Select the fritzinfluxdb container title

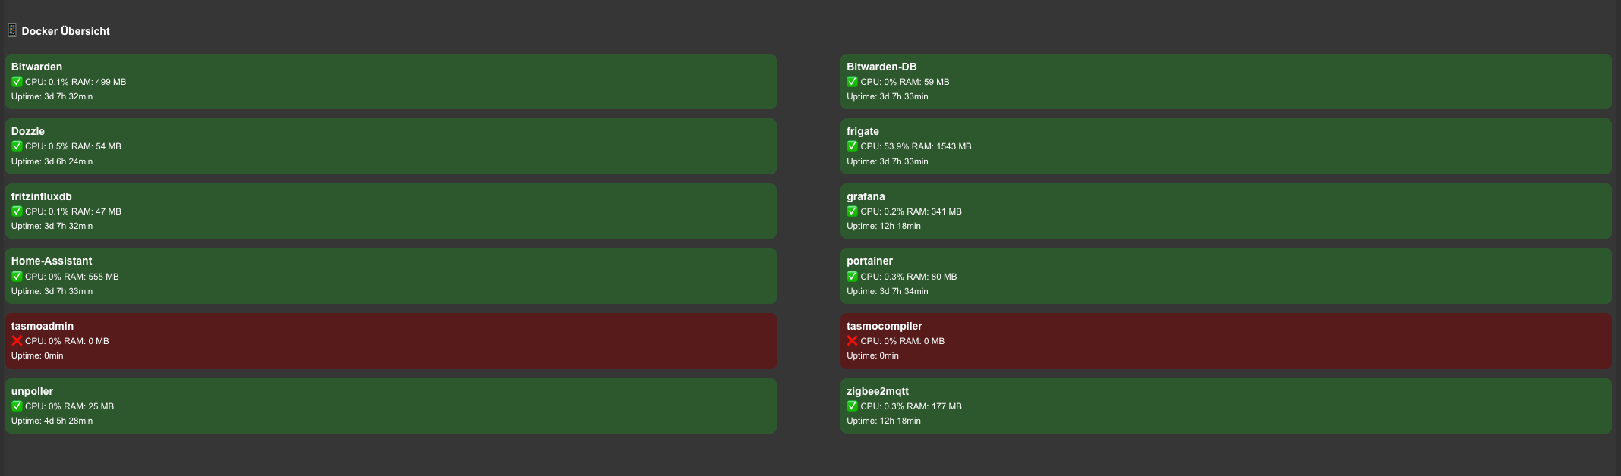(41, 196)
